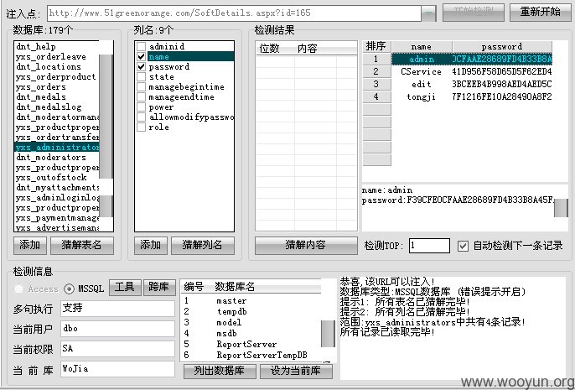Click the 检测TOP input field
This screenshot has width=575, height=390.
(x=429, y=246)
